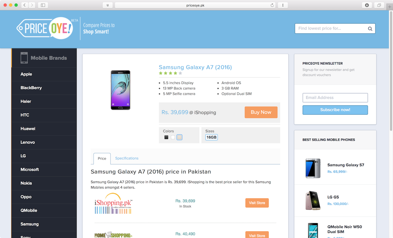Click the search magnifier icon
Screen dimensions: 393x238
click(370, 29)
